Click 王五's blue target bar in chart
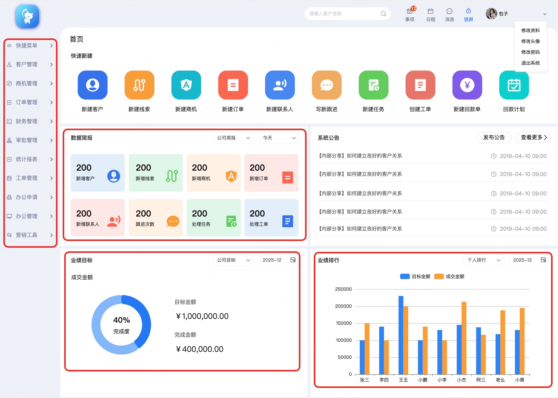This screenshot has height=398, width=558. pyautogui.click(x=401, y=335)
